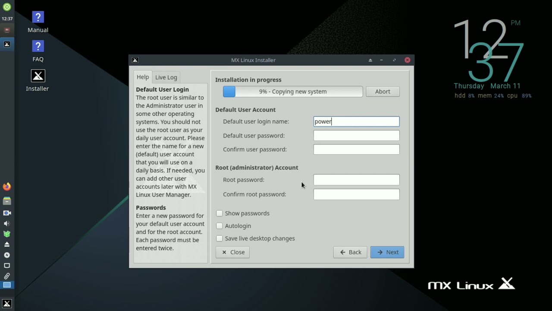
Task: Open the Manual desktop shortcut
Action: coord(38,22)
